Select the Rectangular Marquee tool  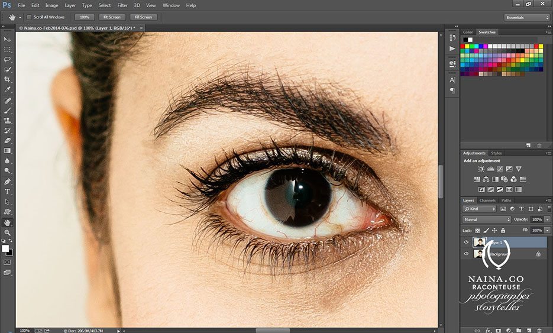7,49
